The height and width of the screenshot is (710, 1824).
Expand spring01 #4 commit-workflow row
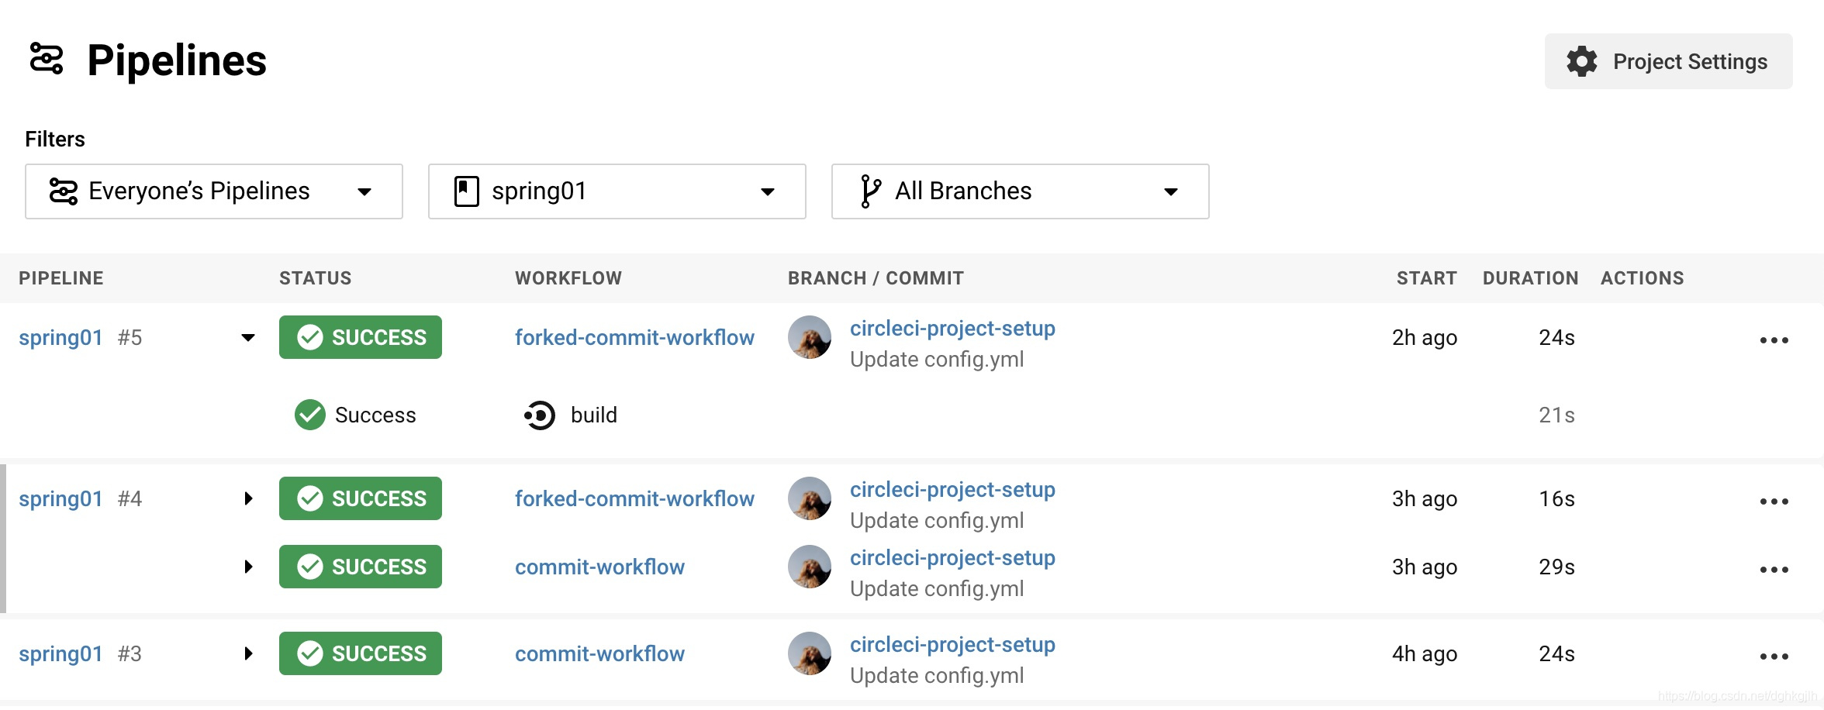(248, 567)
